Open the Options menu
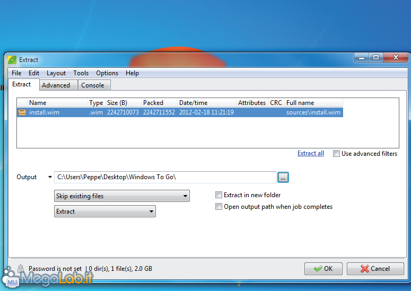The height and width of the screenshot is (291, 411). click(x=107, y=73)
